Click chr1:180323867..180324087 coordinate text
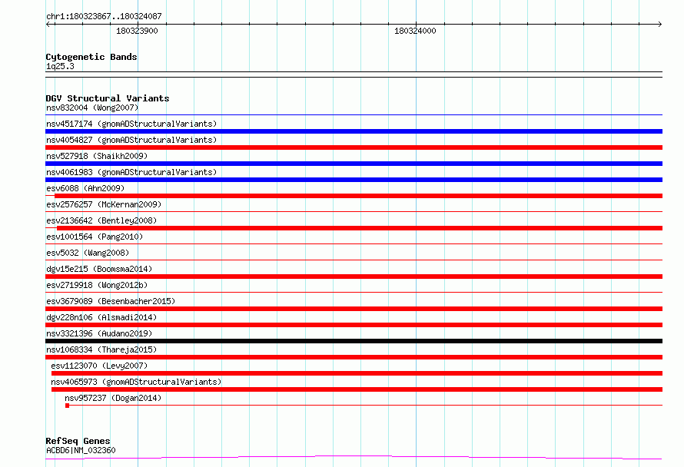684x467 pixels. [104, 16]
